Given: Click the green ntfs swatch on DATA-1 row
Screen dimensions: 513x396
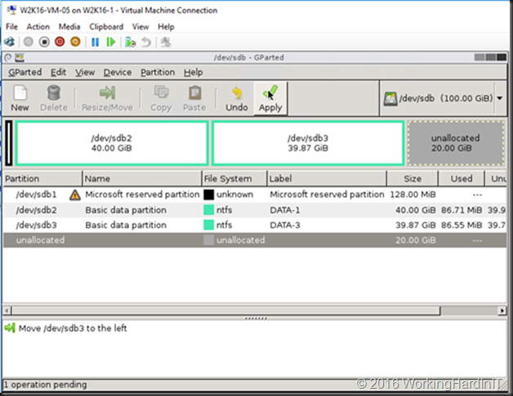Looking at the screenshot, I should pos(209,210).
